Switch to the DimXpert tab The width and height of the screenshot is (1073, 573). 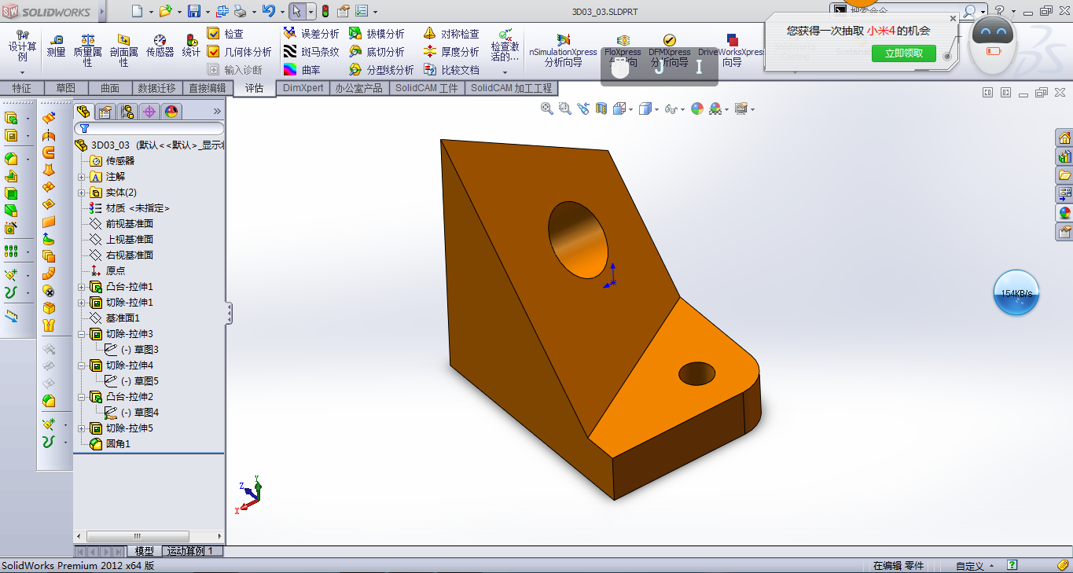[x=303, y=88]
